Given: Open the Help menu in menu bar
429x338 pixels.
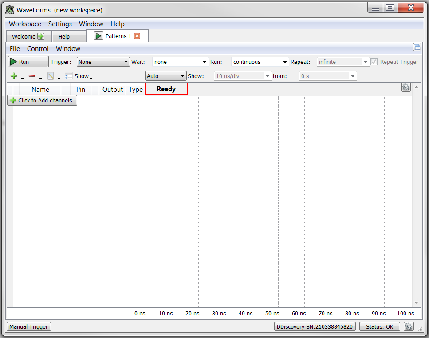Looking at the screenshot, I should 118,24.
